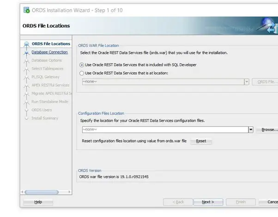Click the ORDS wizard title bar icon
278x217 pixels.
27,10
